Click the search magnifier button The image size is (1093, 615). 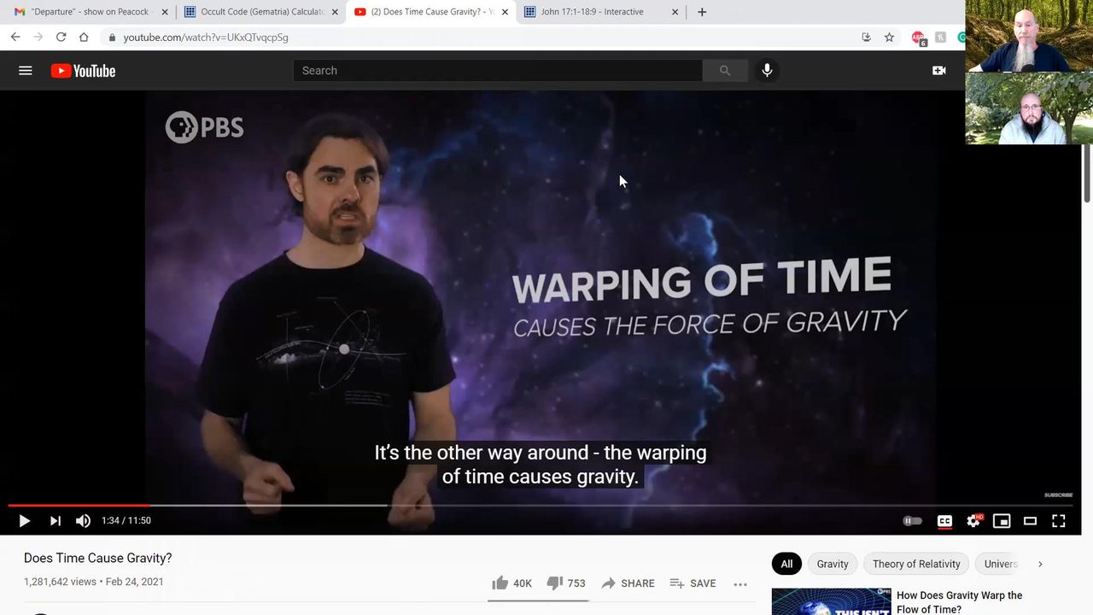click(x=725, y=71)
